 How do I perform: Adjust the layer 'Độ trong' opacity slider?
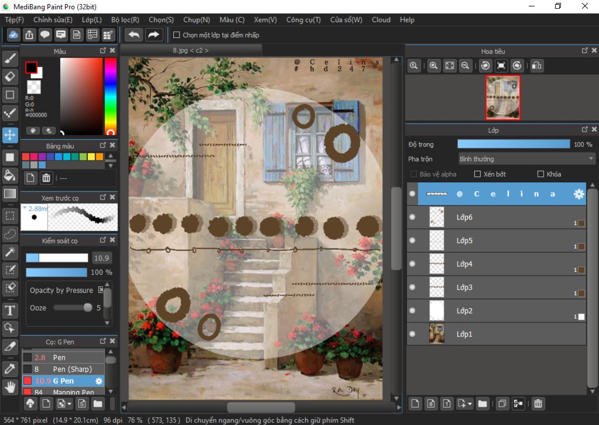tap(514, 144)
